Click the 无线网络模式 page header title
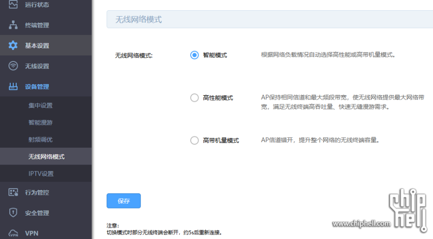 coord(138,19)
